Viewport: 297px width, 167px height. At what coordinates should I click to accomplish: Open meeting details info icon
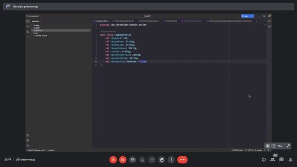pyautogui.click(x=264, y=160)
